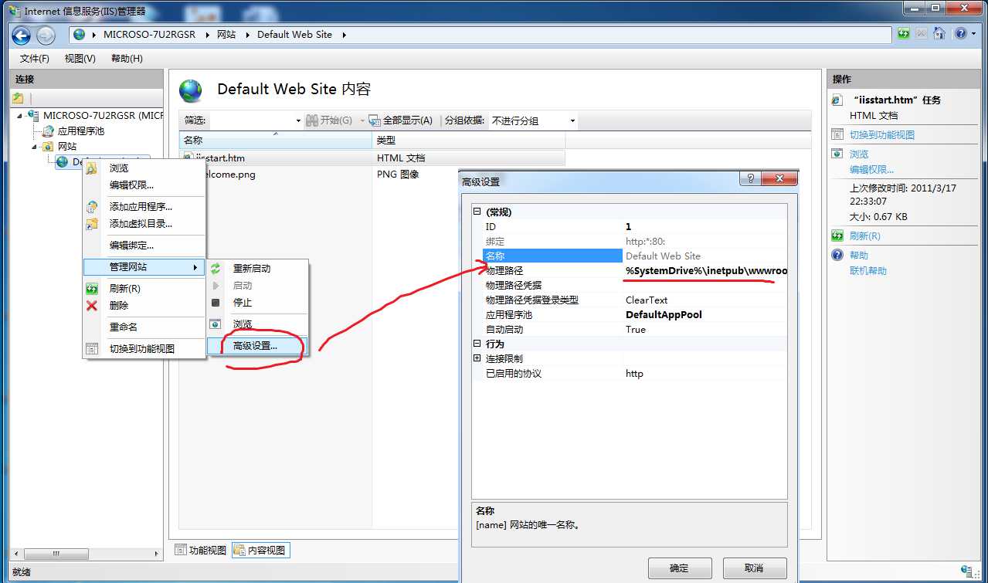
Task: Collapse the 网站 sites tree node
Action: [35, 147]
